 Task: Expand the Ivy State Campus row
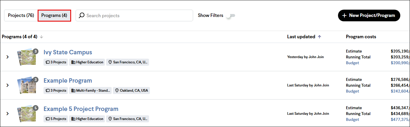click(8, 57)
